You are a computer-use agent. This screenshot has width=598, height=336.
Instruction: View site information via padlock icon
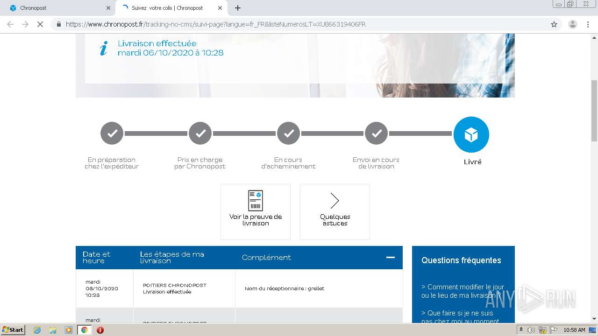click(x=58, y=24)
